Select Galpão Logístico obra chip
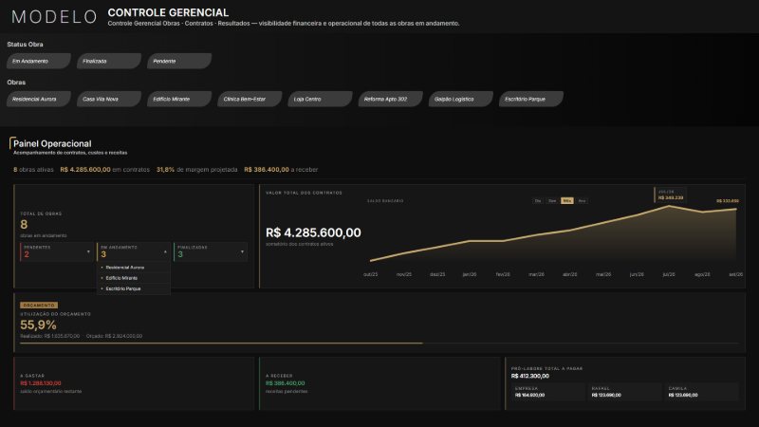Image resolution: width=759 pixels, height=427 pixels. tap(460, 99)
